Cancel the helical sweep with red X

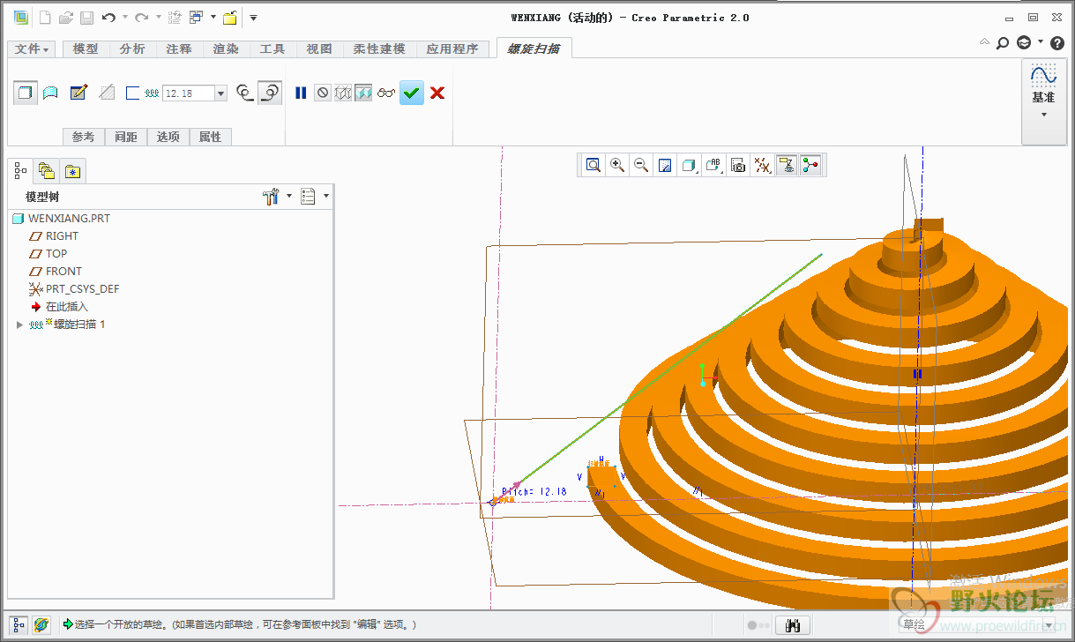coord(437,93)
